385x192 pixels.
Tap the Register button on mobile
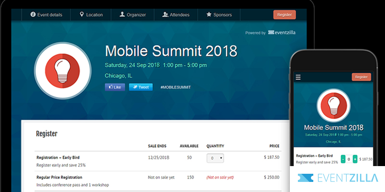(x=361, y=77)
